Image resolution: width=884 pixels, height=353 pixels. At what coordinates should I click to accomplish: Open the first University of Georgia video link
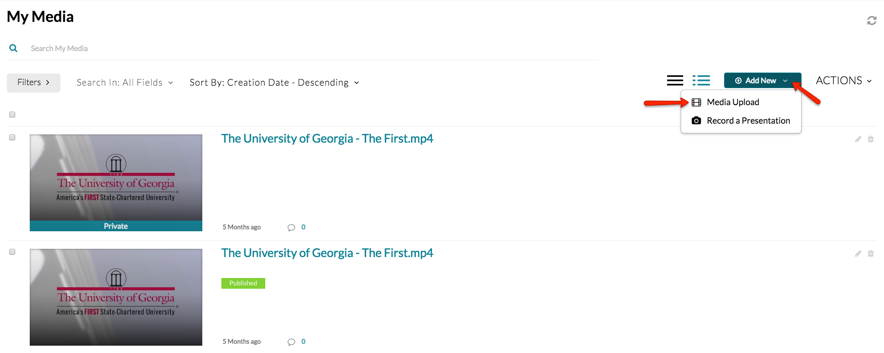(x=327, y=139)
